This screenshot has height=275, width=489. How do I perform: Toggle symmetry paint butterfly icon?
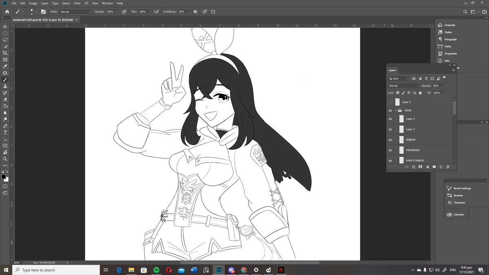coord(214,11)
